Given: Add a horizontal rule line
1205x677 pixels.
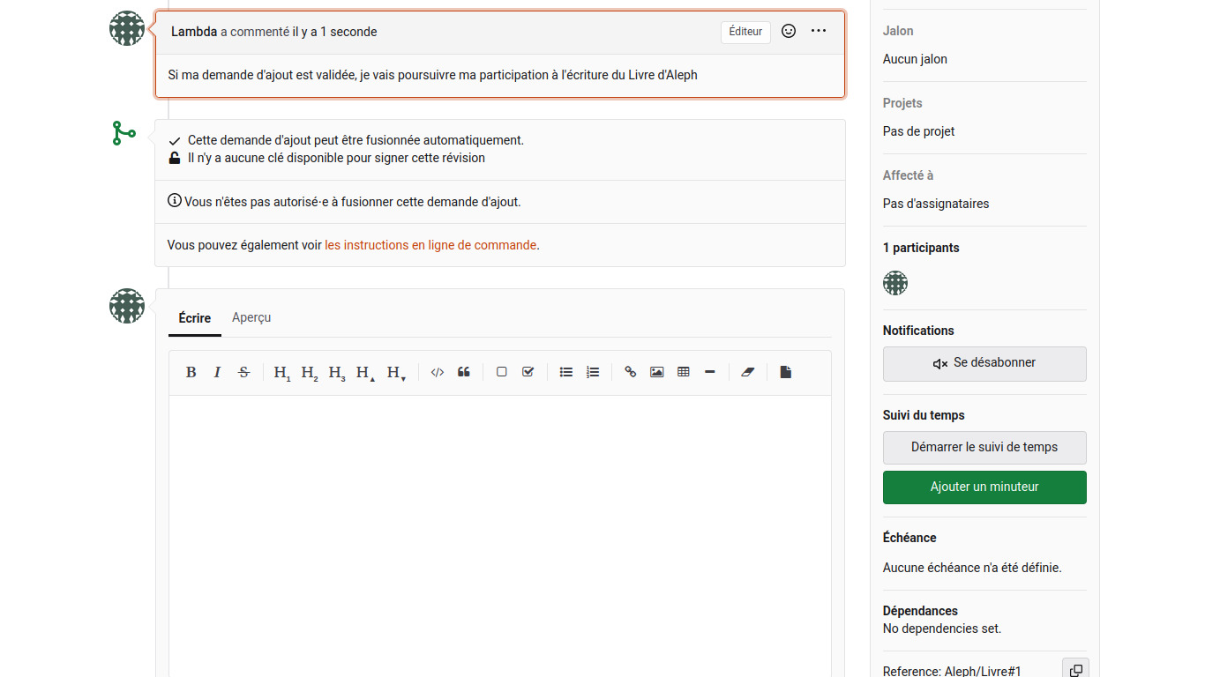Looking at the screenshot, I should [x=709, y=372].
